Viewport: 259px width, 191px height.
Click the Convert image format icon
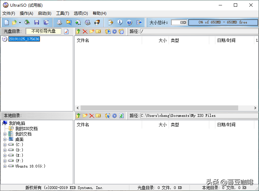pyautogui.click(x=69, y=22)
